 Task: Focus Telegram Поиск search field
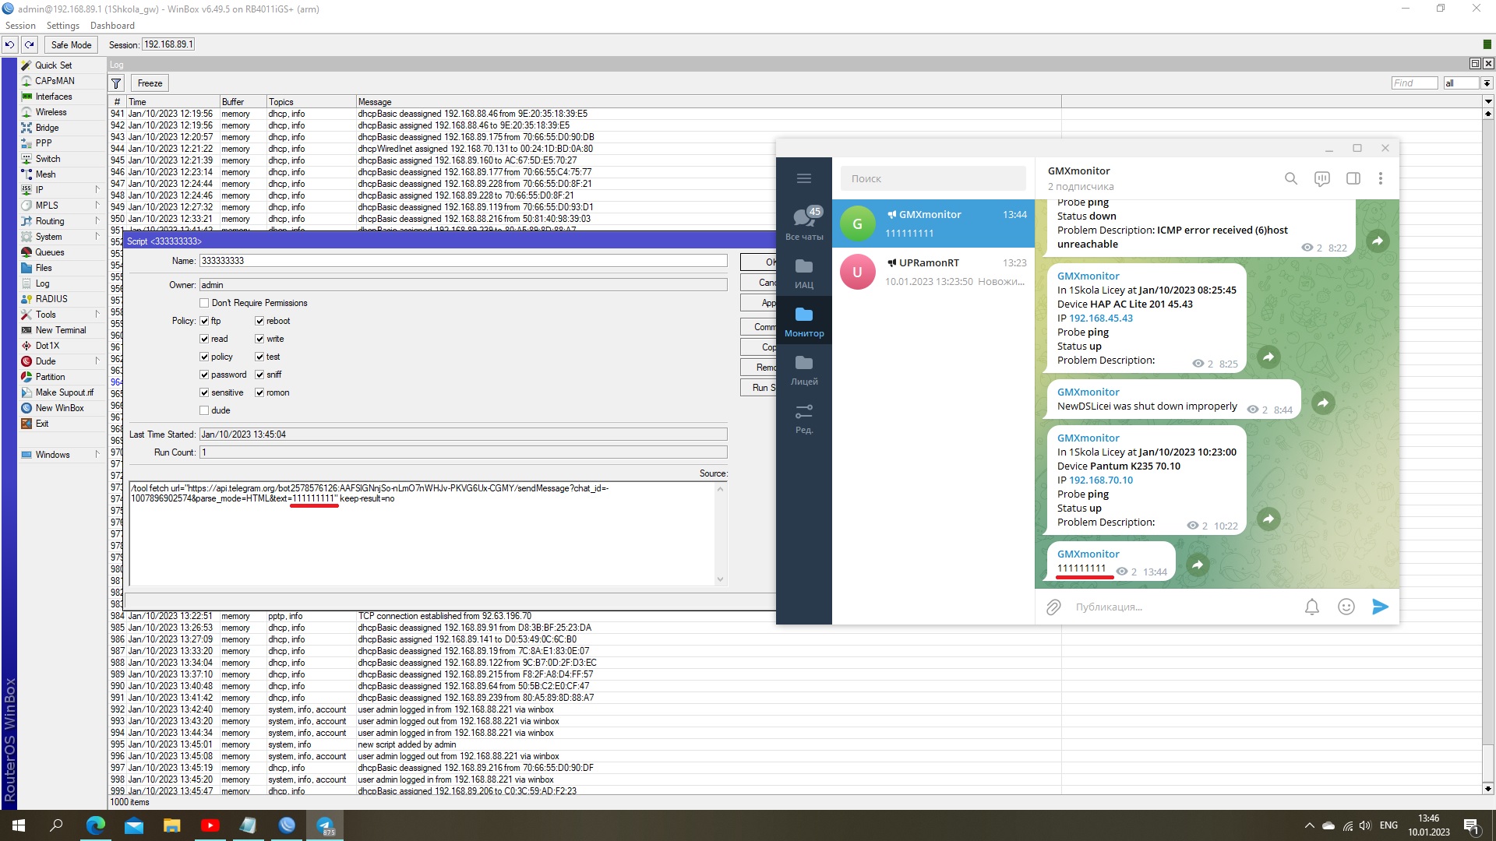click(x=933, y=178)
